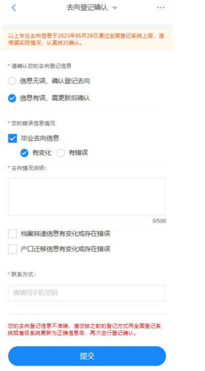Click the orange notice banner about 2023年05月29日
This screenshot has height=371, width=205.
[87, 39]
